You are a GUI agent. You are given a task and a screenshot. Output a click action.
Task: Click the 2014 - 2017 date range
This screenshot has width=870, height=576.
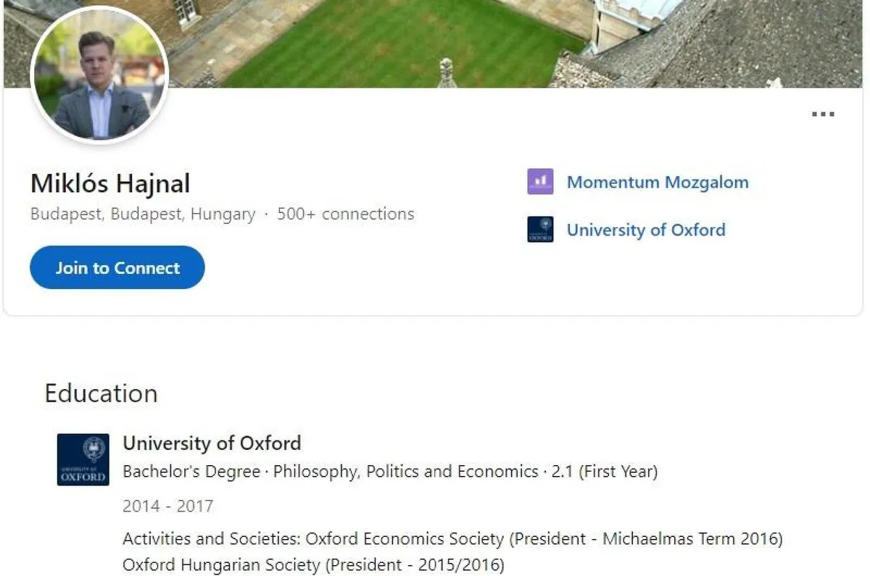point(167,506)
